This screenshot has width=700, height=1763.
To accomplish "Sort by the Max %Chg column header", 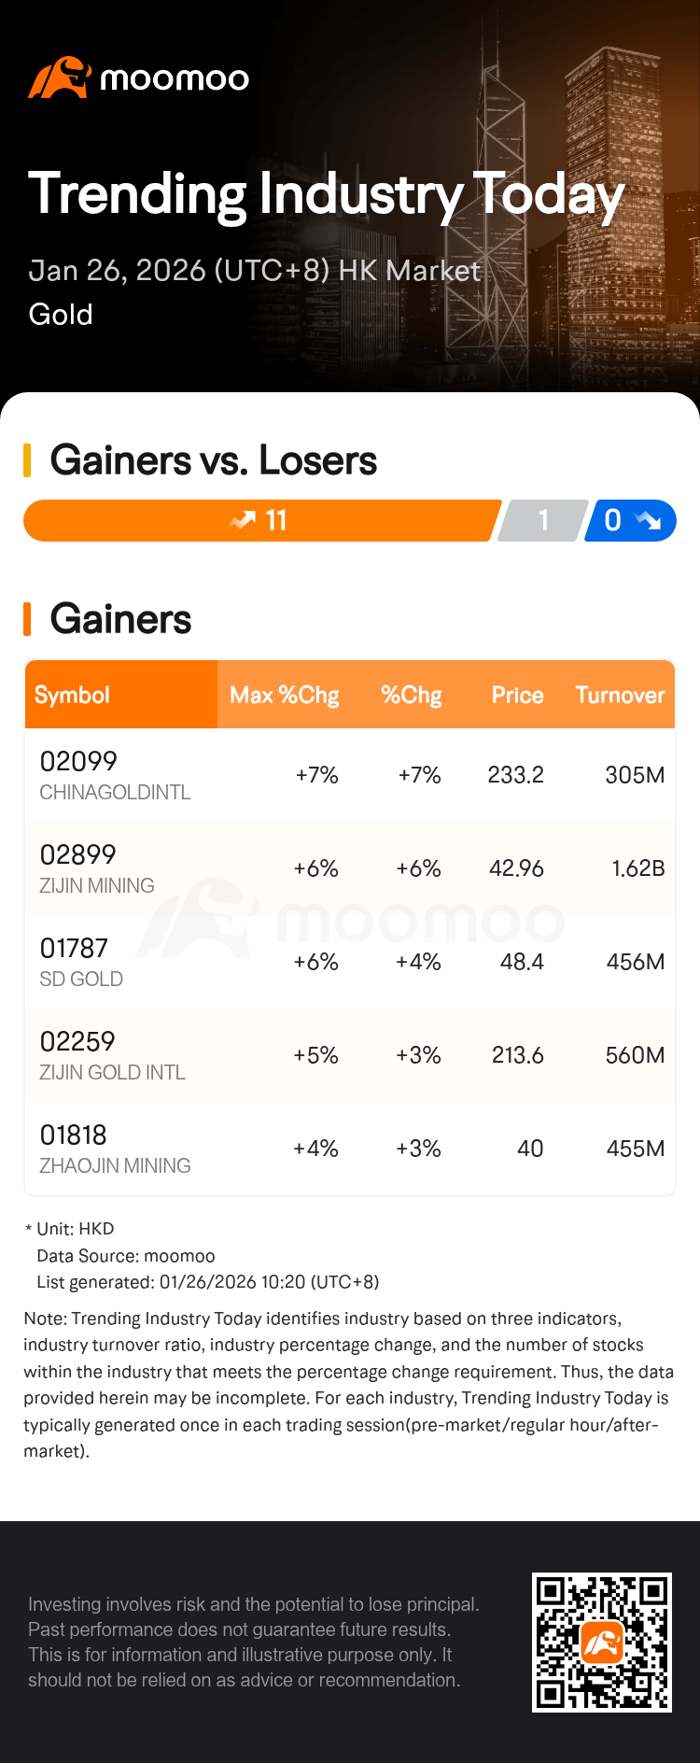I will click(x=285, y=695).
